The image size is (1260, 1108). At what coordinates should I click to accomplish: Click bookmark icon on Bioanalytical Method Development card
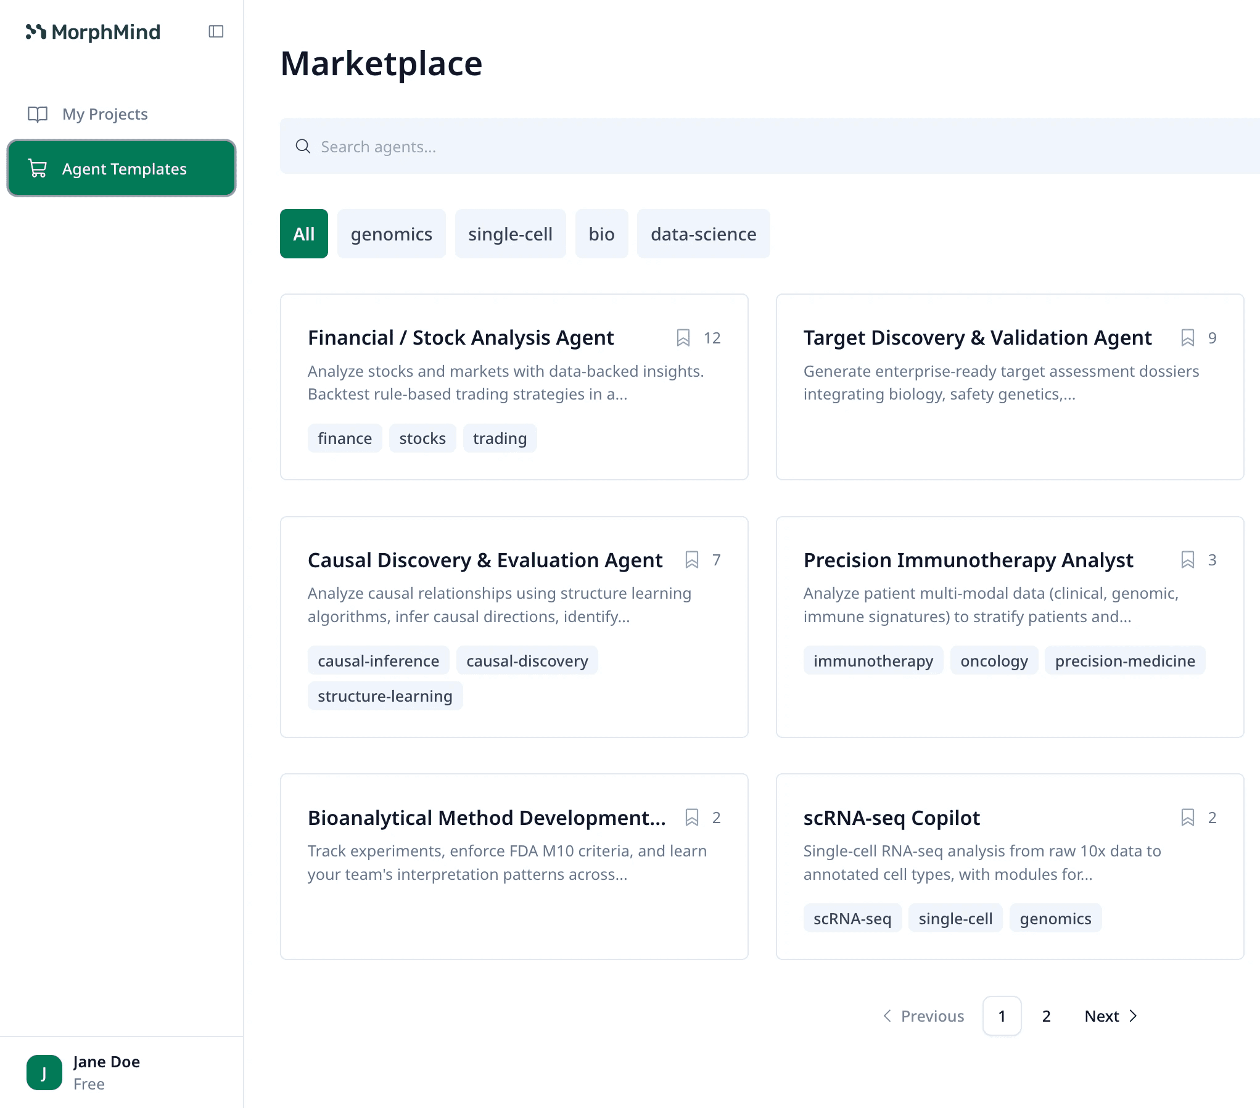[691, 818]
